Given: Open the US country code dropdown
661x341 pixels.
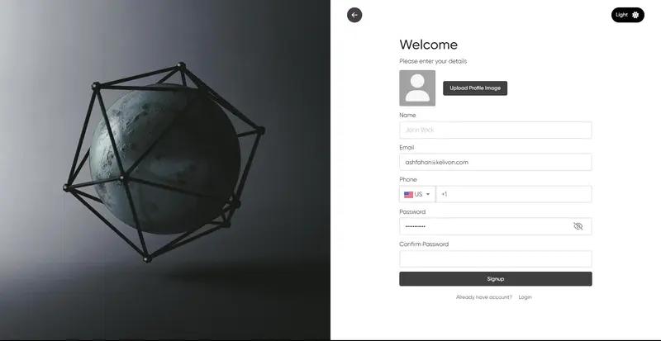Looking at the screenshot, I should 417,194.
